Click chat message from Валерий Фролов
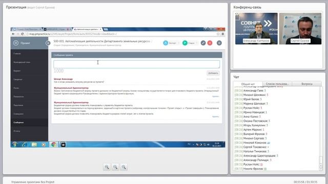The height and width of the screenshot is (184, 328). (x=251, y=134)
